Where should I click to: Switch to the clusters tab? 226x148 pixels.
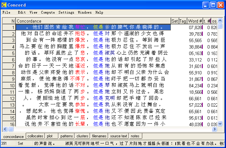tap(83, 136)
